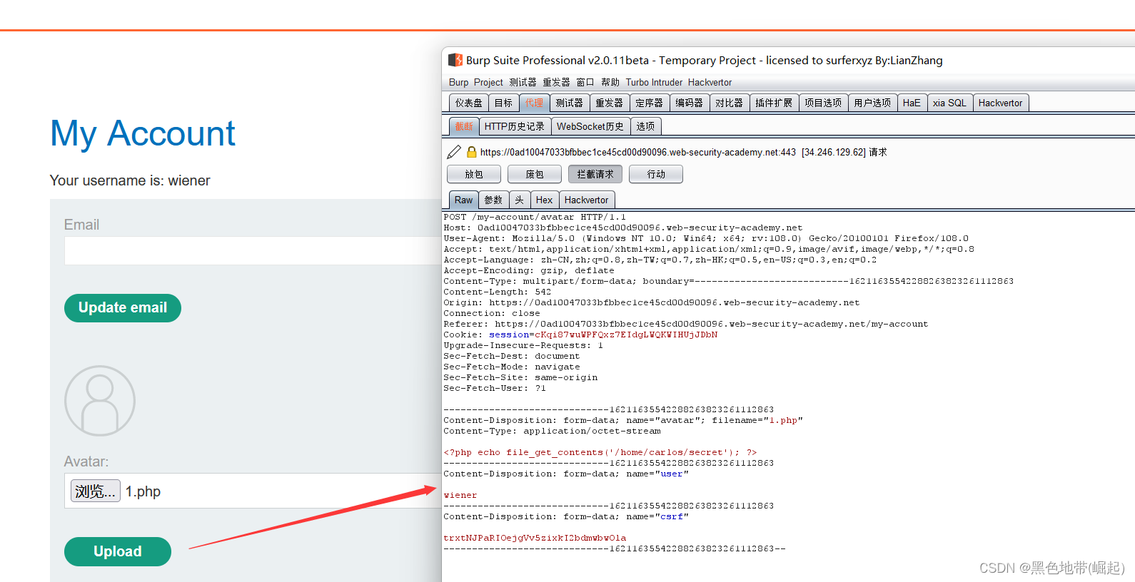Click the Referer header line
Viewport: 1135px width, 582px height.
(x=686, y=324)
